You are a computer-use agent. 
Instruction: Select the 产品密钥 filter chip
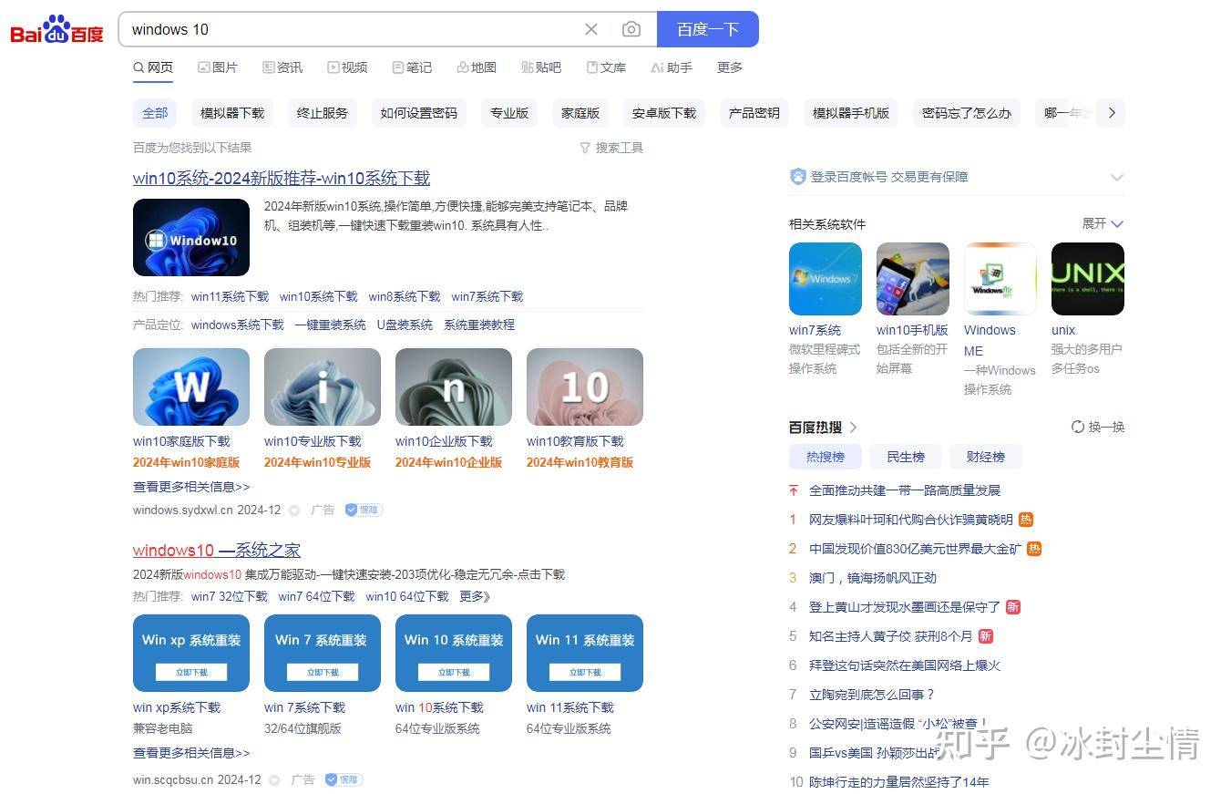pyautogui.click(x=754, y=113)
